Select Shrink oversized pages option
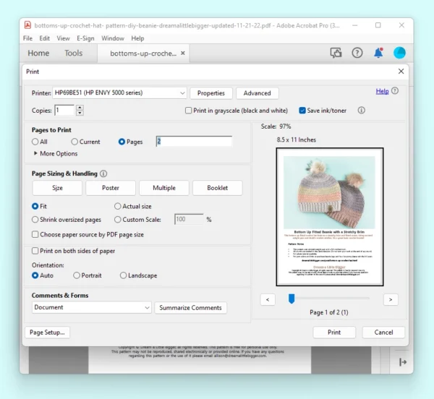The image size is (434, 399). [35, 220]
